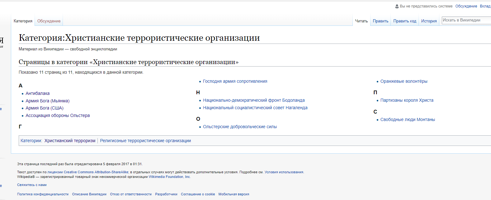The width and height of the screenshot is (491, 200).
Task: Open the Wikimedia Foundation, Inc. link
Action: coord(169,177)
